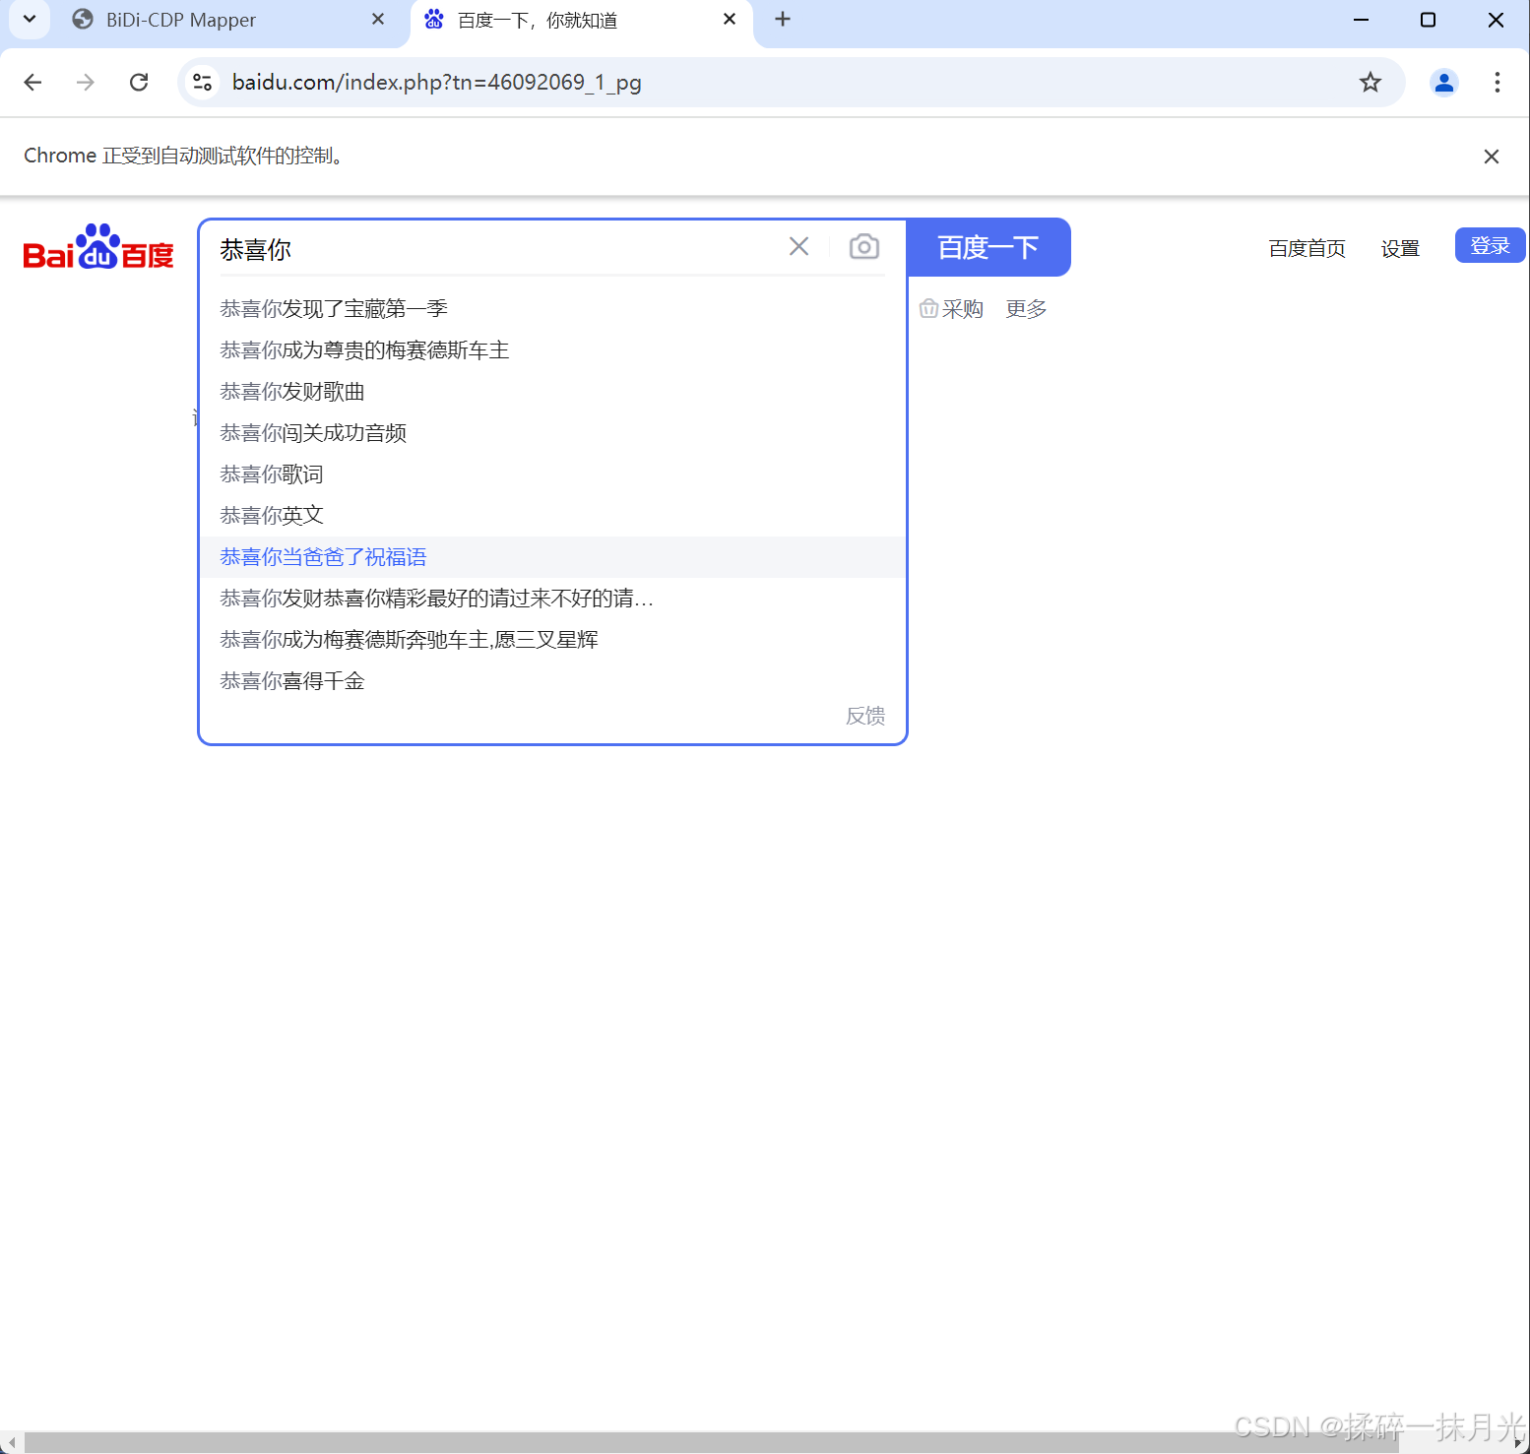
Task: Select suggestion 恭喜你歌词
Action: coord(551,474)
